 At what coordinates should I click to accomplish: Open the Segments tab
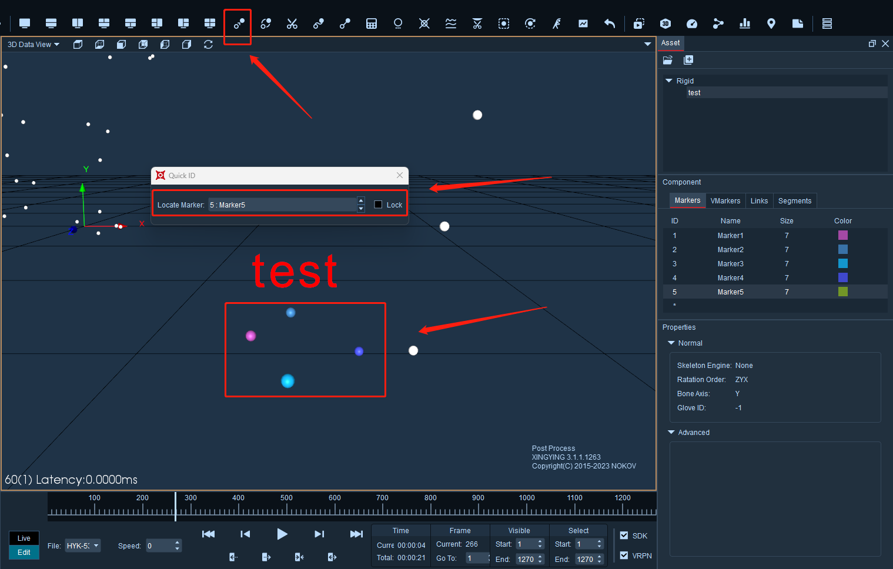pos(794,201)
